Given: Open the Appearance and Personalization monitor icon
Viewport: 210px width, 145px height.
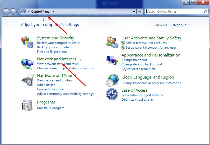Looking at the screenshot, I should pyautogui.click(x=112, y=60).
